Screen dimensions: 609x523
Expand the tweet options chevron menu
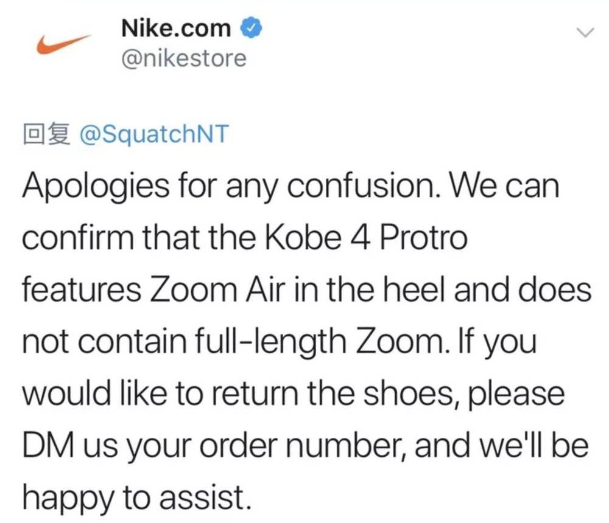(x=585, y=33)
